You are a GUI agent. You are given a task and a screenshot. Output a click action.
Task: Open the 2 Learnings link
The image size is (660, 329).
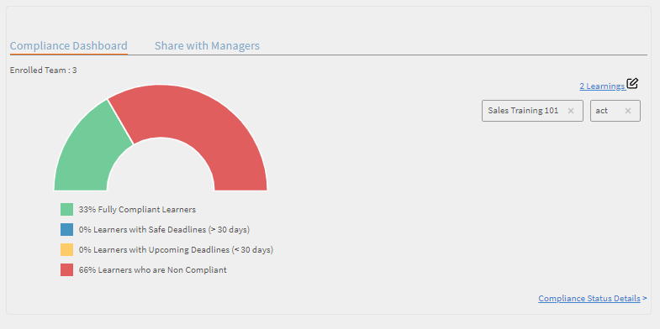(602, 86)
